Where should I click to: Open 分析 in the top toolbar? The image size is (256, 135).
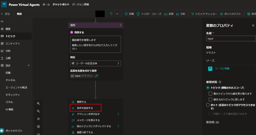[181, 14]
